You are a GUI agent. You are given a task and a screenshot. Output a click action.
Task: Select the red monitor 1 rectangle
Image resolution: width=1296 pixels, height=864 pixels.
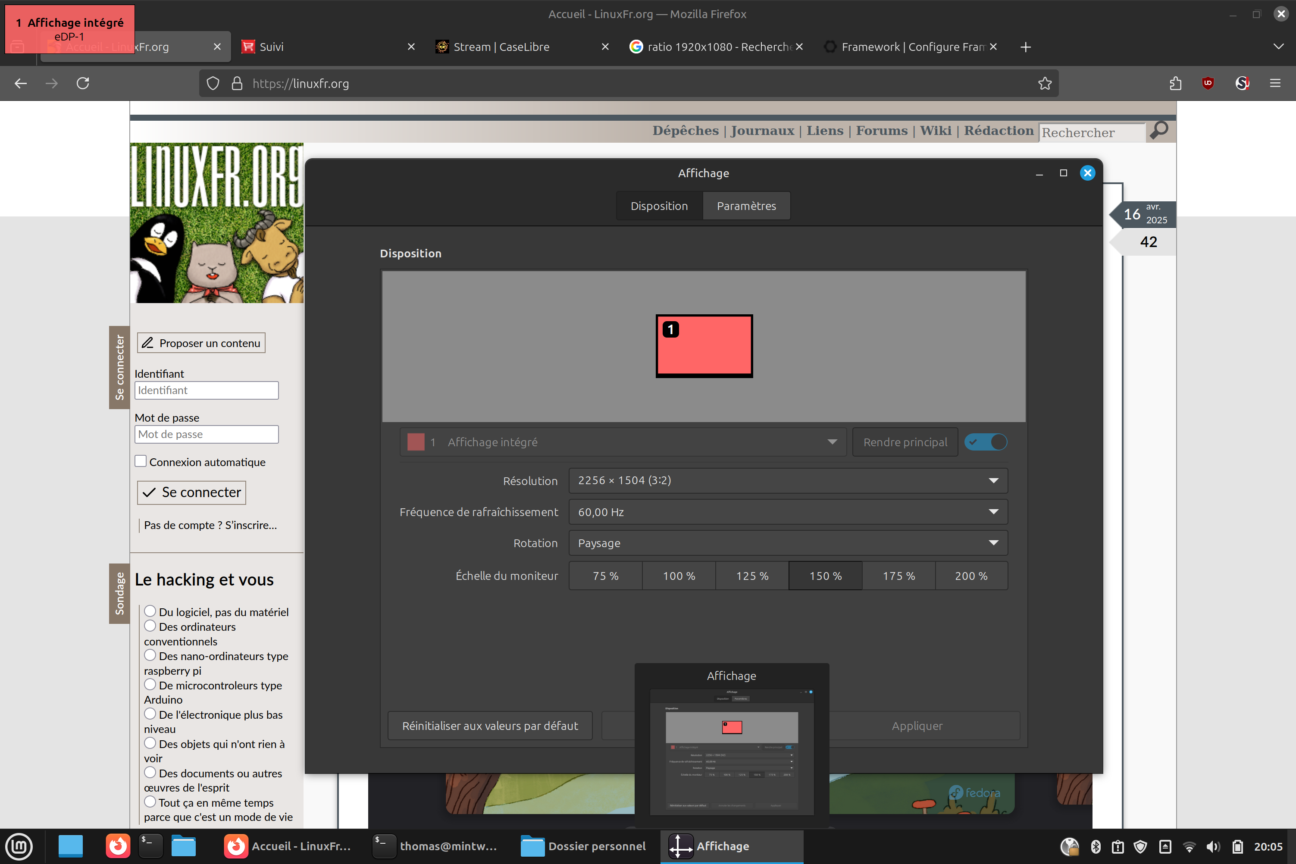[704, 346]
